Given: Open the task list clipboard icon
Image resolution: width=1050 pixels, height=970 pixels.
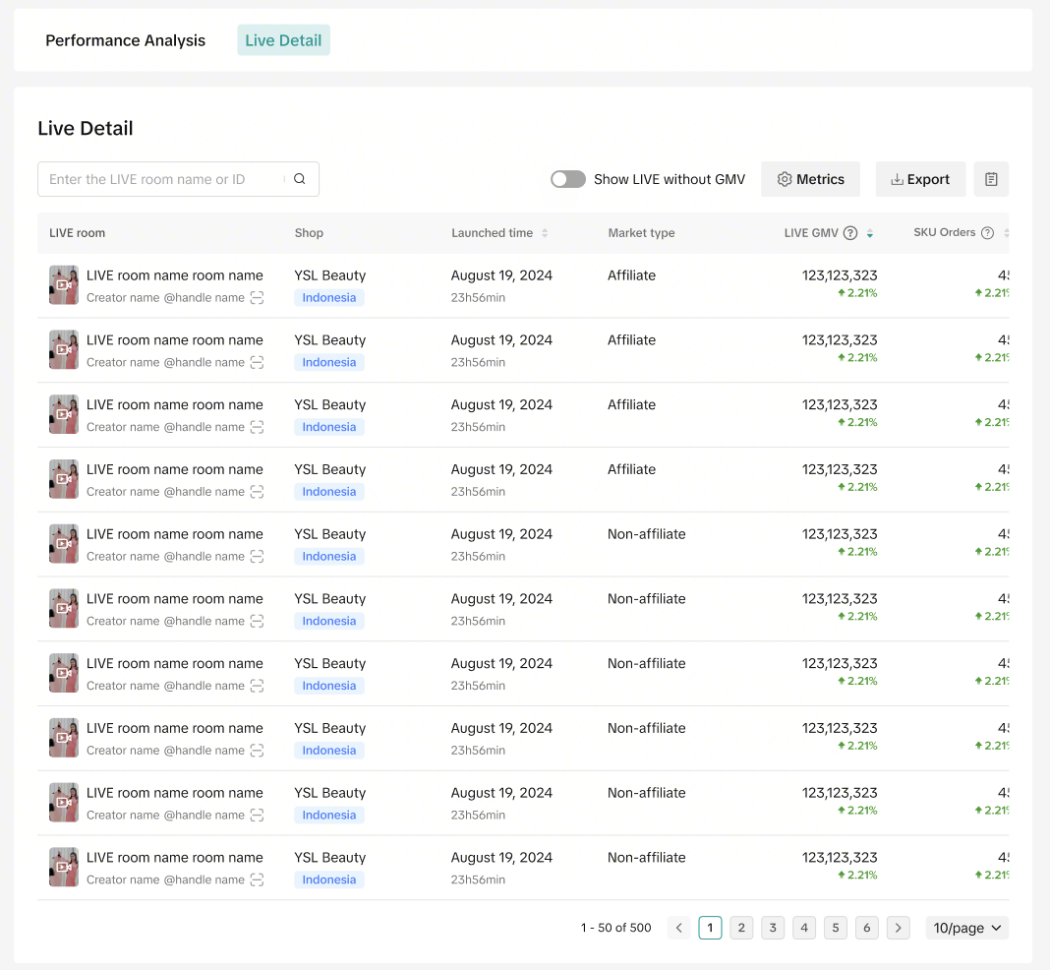Looking at the screenshot, I should [991, 179].
